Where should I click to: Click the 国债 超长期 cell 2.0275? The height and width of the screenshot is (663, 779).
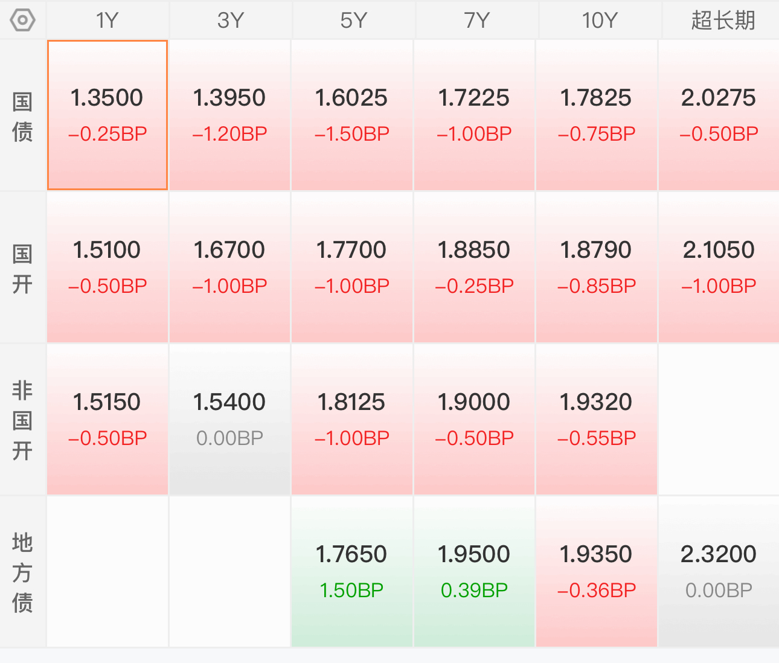click(719, 115)
